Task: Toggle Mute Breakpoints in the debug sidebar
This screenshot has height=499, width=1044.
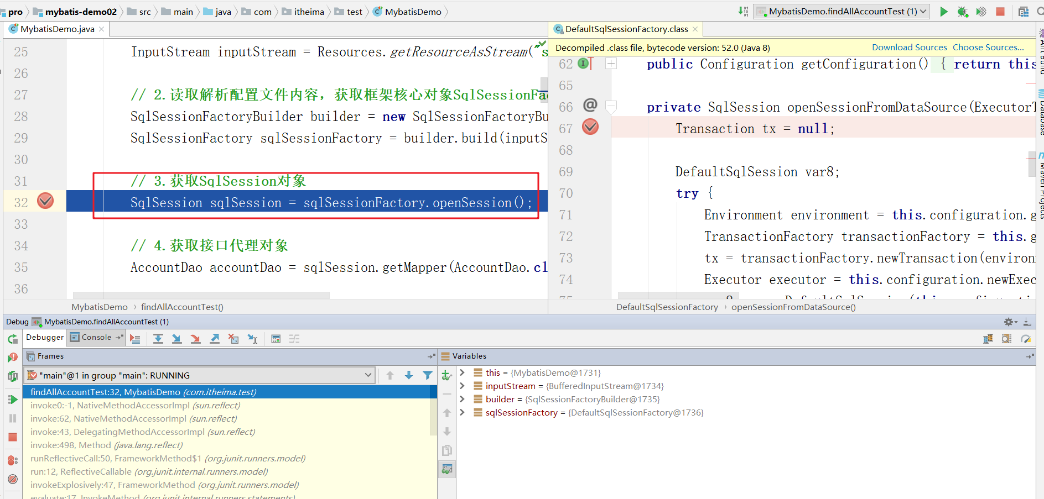Action: click(13, 479)
